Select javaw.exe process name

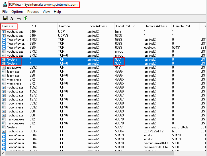tap(14, 67)
